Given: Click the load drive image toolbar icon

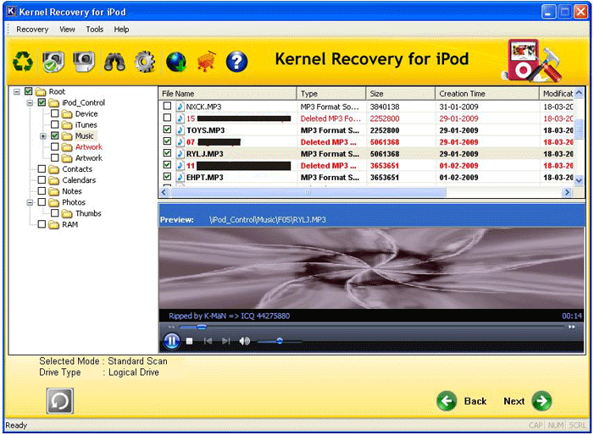Looking at the screenshot, I should pyautogui.click(x=84, y=61).
